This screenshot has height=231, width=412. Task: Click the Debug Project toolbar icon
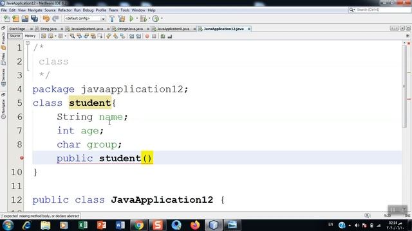pyautogui.click(x=143, y=19)
